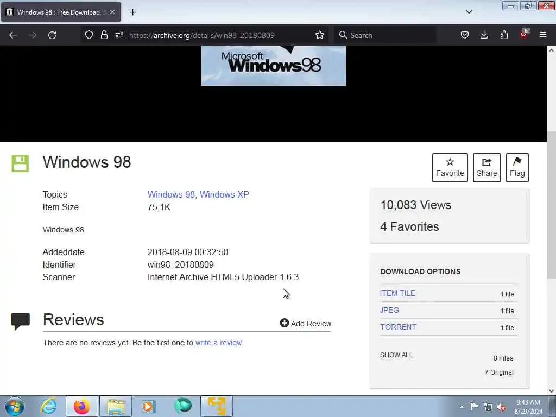Click the Windows 98 logo image
Viewport: 556px width, 417px height.
pos(273,66)
